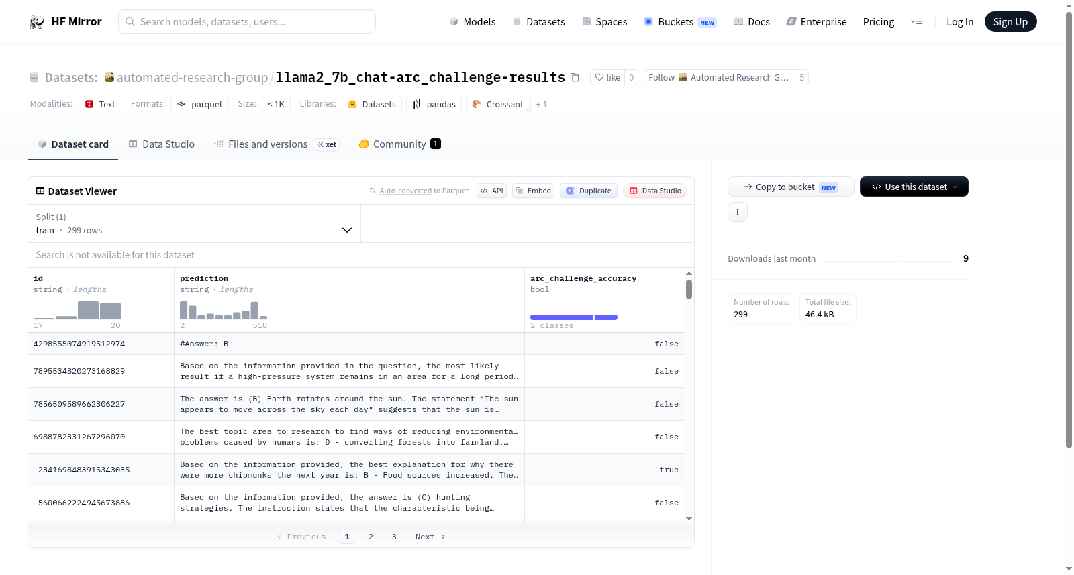Screen dimensions: 1074x575
Task: Click the Embed button
Action: pos(534,191)
